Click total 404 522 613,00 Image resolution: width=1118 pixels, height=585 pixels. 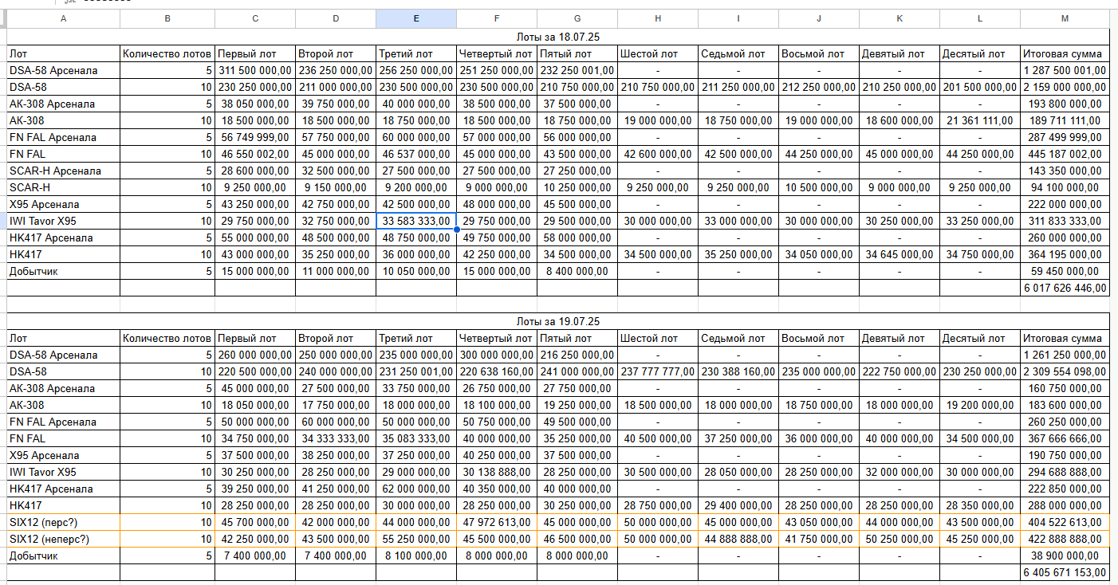1065,522
